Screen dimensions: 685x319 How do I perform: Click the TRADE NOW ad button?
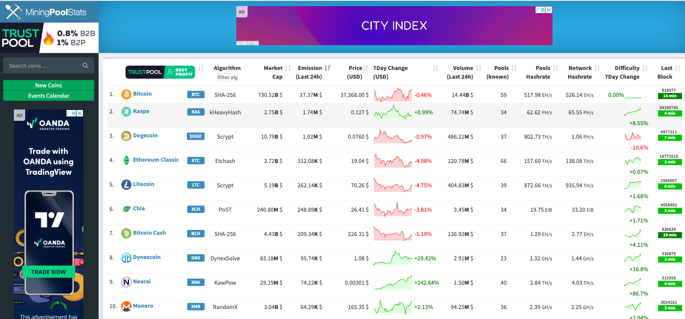(49, 272)
